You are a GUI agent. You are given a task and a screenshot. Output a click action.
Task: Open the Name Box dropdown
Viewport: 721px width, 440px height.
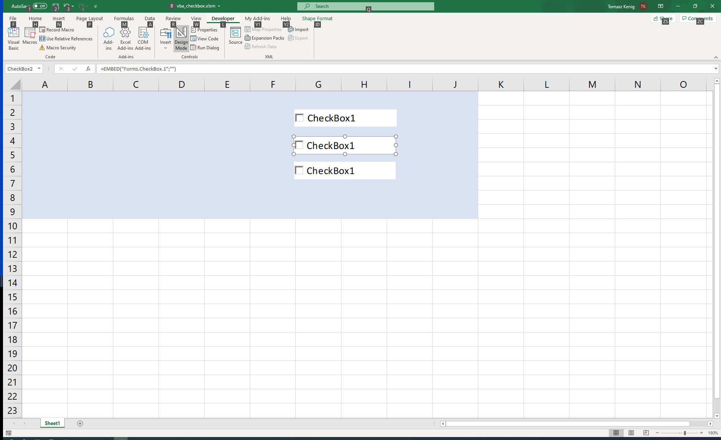click(39, 69)
